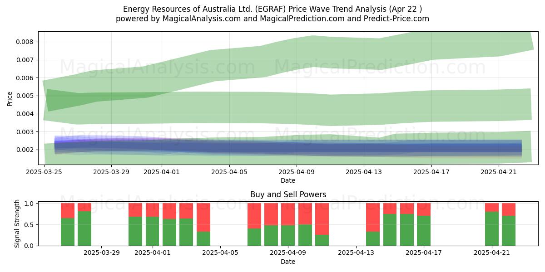Click the 'Date' label under the price chart

(x=288, y=180)
